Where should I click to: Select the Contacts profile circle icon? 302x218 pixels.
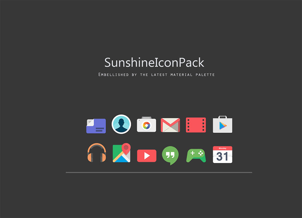click(121, 125)
